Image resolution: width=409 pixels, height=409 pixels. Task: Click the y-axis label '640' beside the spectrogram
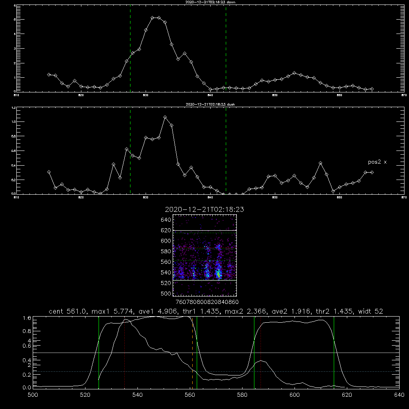(x=166, y=220)
